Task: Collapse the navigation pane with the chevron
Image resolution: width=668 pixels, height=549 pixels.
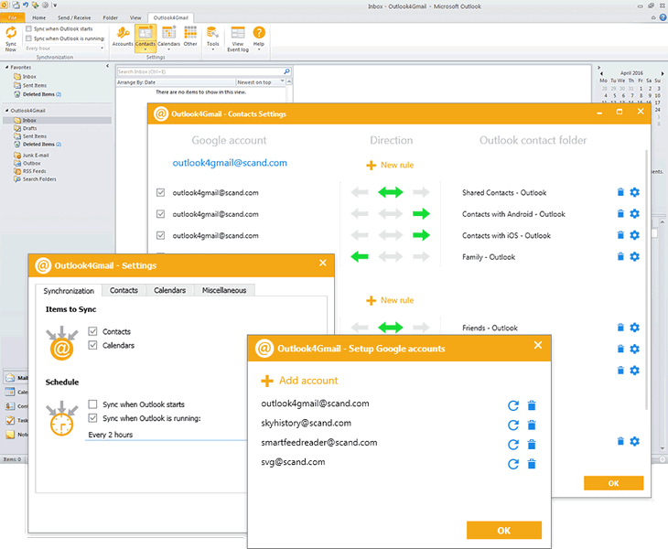Action: 107,66
